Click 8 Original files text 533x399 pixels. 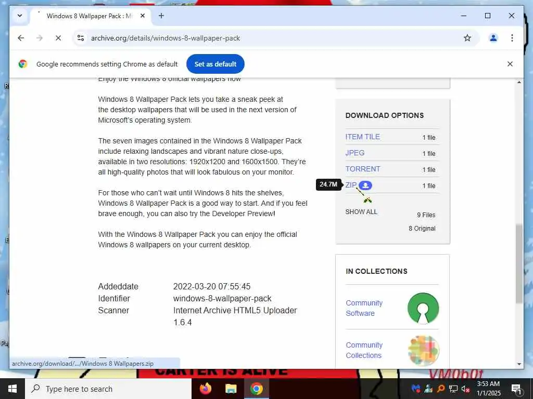(x=422, y=229)
